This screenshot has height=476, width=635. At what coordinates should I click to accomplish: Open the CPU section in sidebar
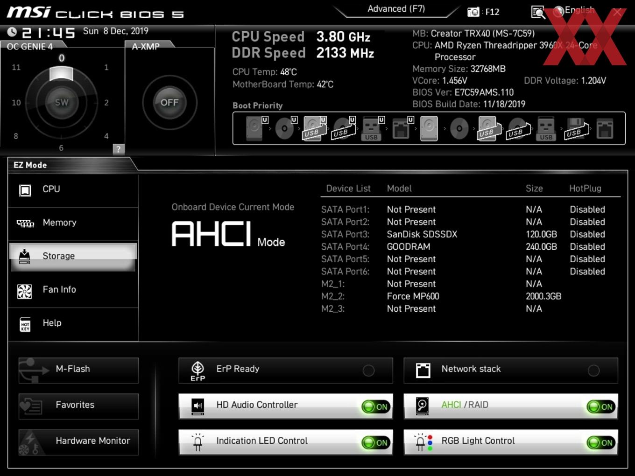[x=73, y=189]
